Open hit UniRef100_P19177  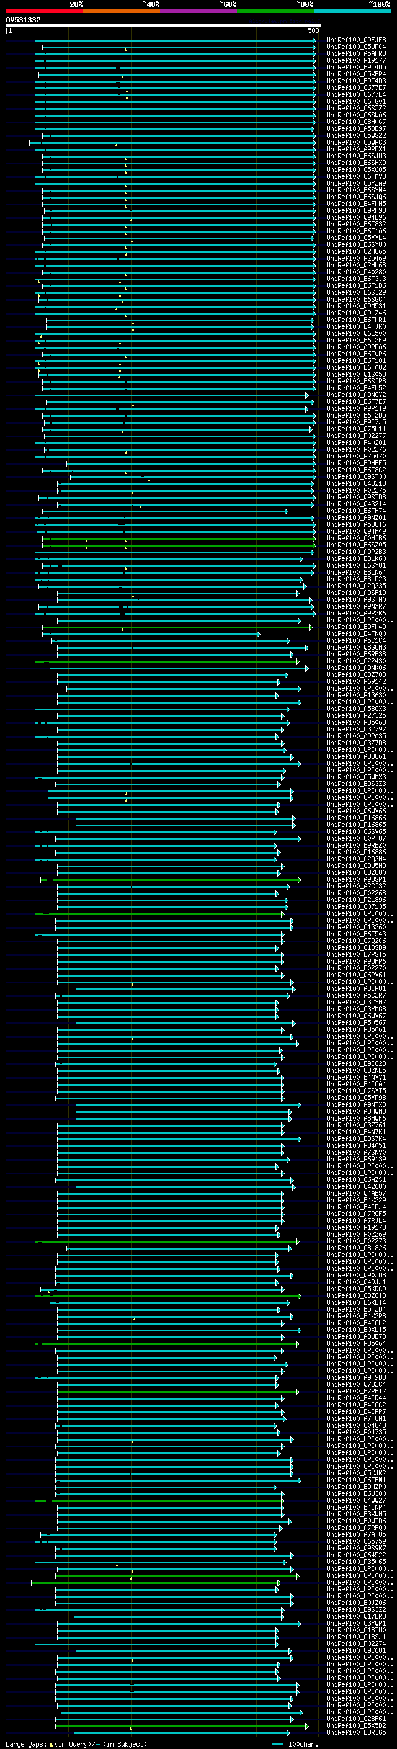[x=355, y=60]
